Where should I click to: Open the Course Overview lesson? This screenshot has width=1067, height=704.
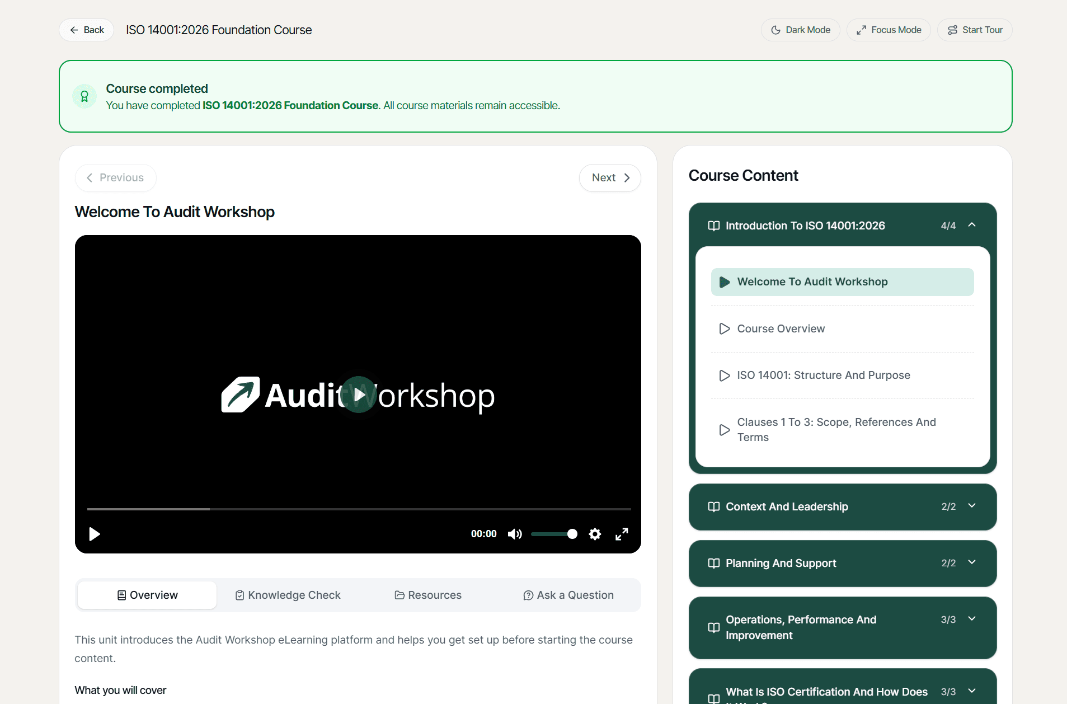(842, 328)
